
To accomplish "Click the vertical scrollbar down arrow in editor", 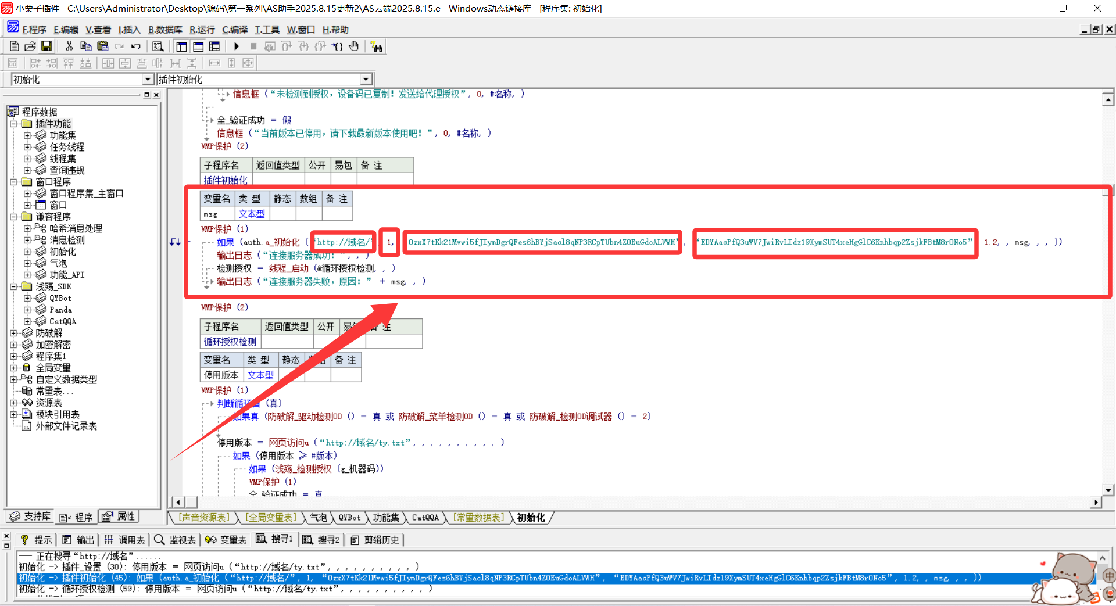I will tap(1108, 490).
